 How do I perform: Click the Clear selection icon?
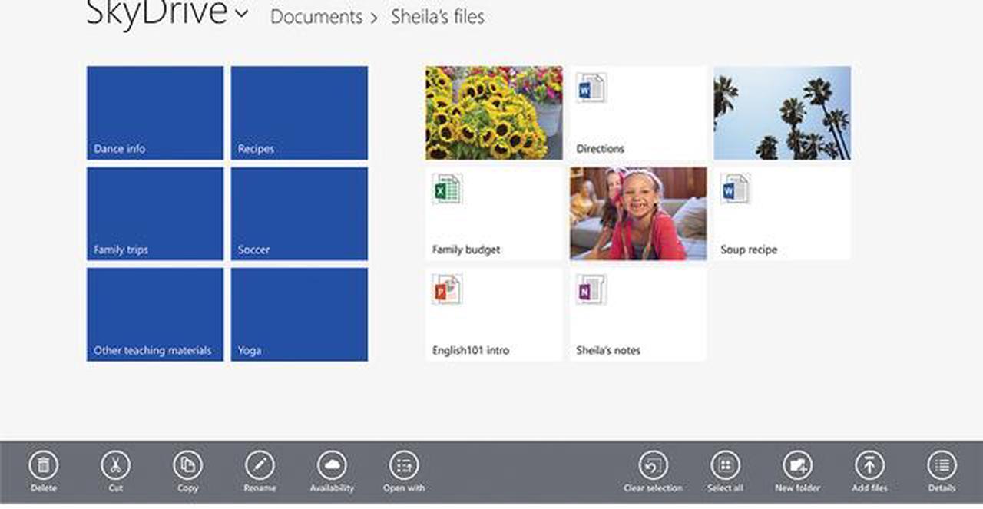click(x=653, y=465)
